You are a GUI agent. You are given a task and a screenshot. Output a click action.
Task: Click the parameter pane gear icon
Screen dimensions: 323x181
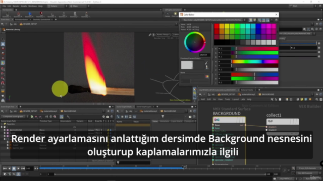coord(304,29)
